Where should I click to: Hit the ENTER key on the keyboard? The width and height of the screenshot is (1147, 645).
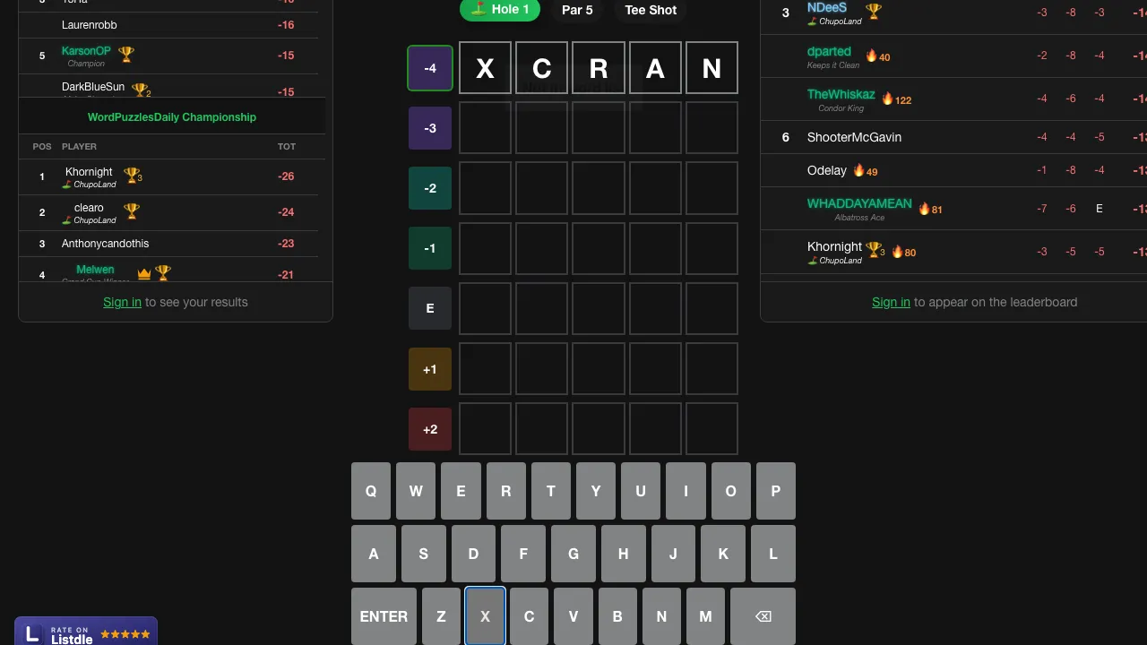click(384, 616)
